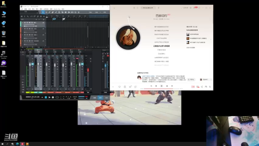Click record in Studio One transport

click(53, 97)
